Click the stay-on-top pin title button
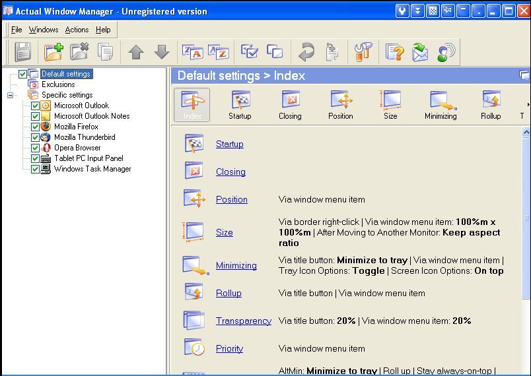 [x=448, y=11]
